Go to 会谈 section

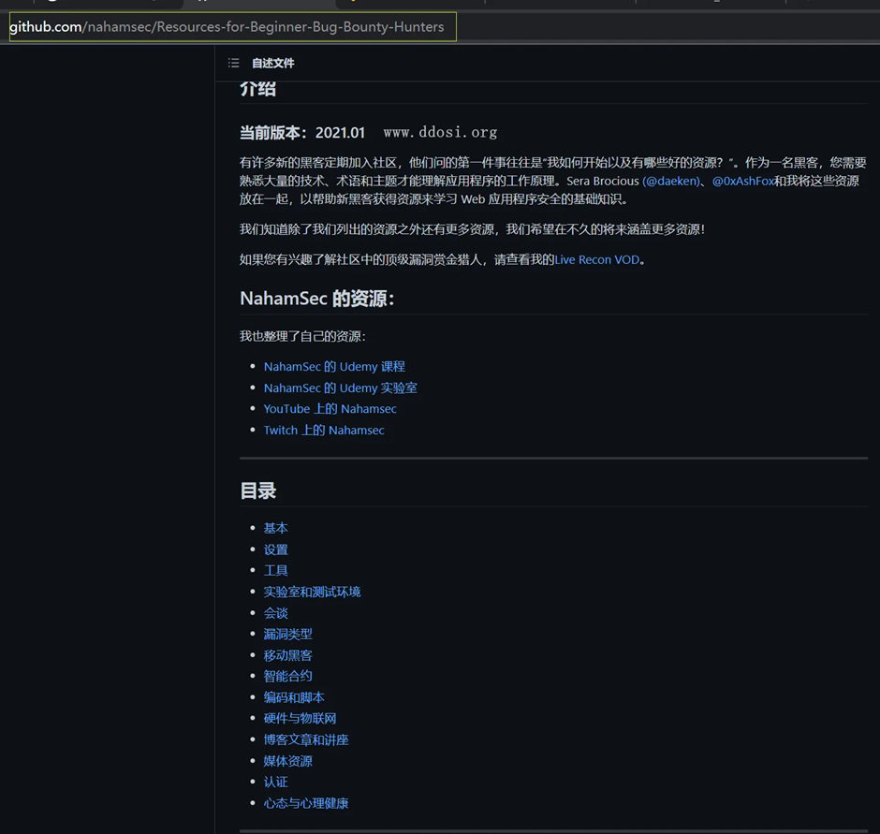275,613
